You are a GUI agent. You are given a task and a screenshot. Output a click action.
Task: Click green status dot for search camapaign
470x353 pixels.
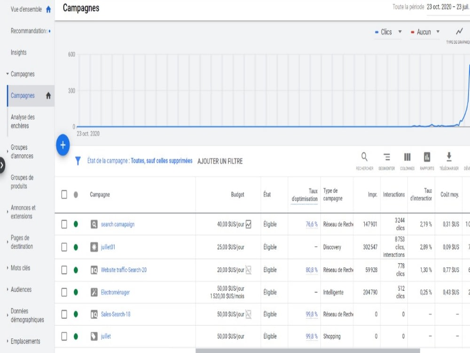click(76, 224)
